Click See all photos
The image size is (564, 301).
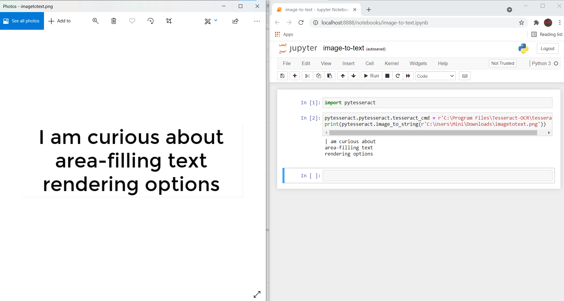(x=22, y=21)
